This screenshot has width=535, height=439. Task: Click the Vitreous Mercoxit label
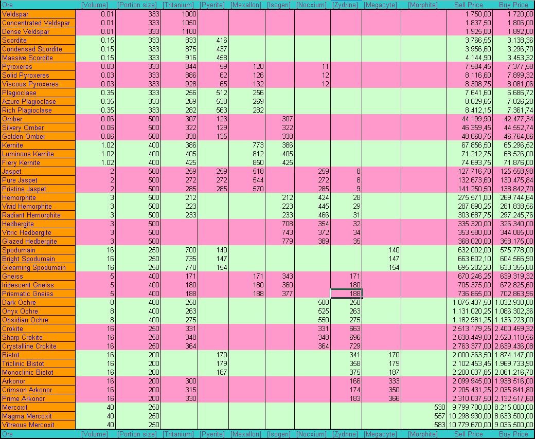[x=38, y=425]
